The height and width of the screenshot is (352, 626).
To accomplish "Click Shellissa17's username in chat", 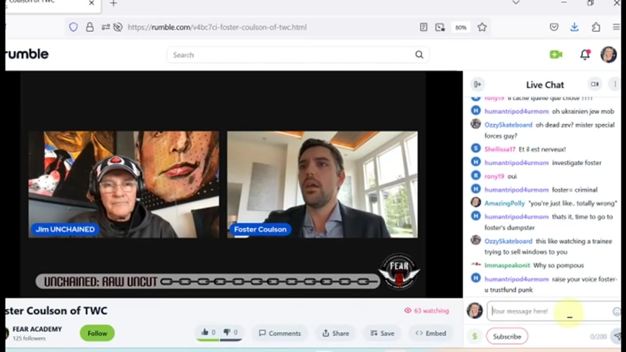I will click(x=500, y=149).
